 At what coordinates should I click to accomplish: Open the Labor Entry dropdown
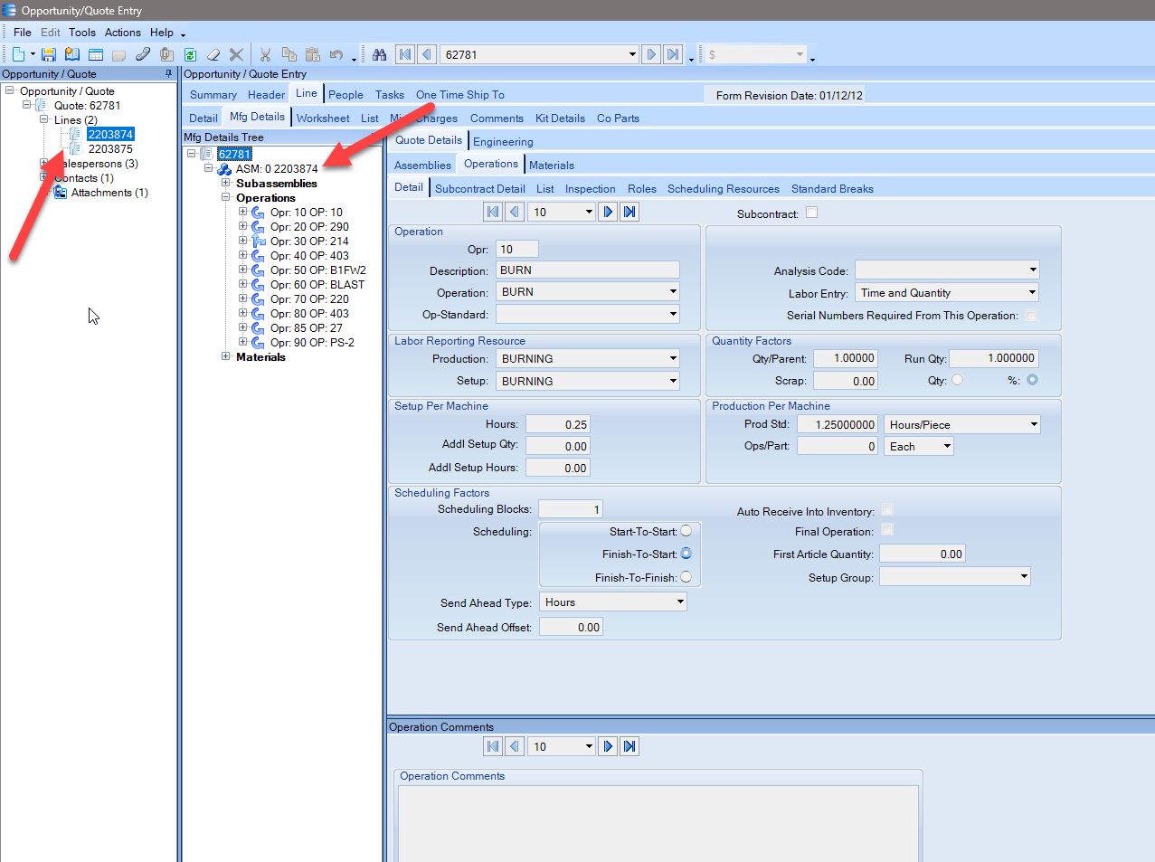(x=1033, y=293)
